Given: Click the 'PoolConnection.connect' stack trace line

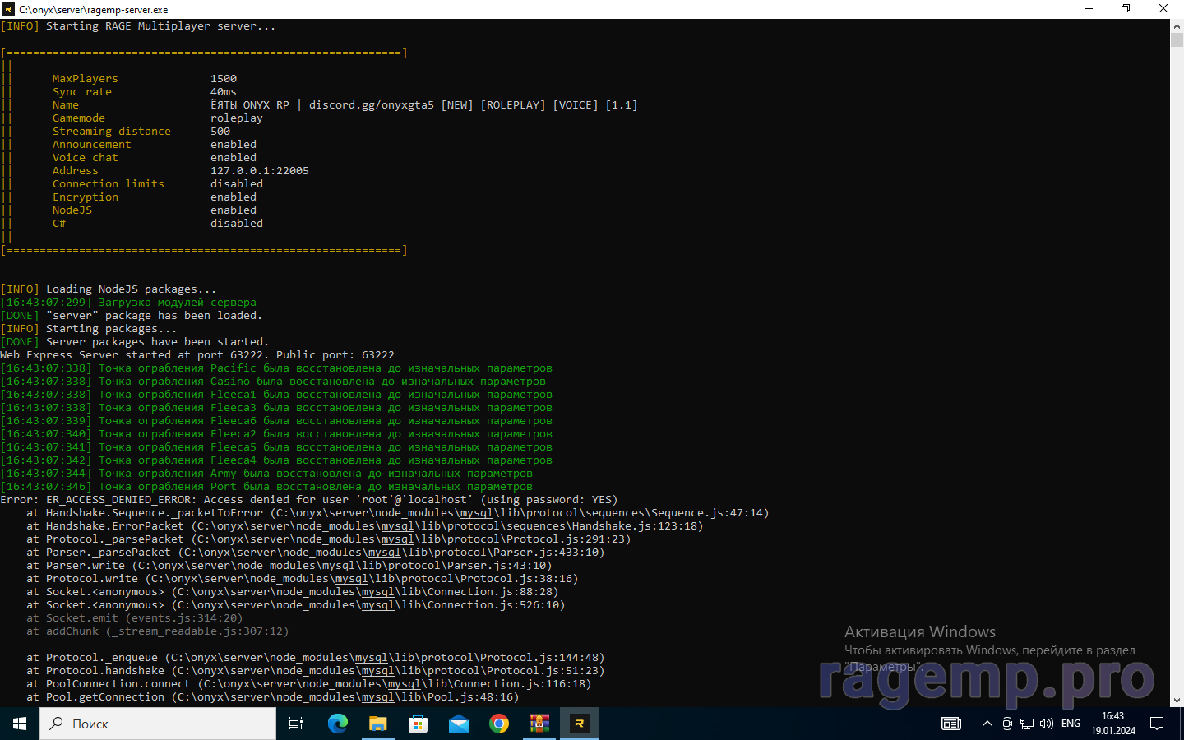Looking at the screenshot, I should tap(309, 684).
